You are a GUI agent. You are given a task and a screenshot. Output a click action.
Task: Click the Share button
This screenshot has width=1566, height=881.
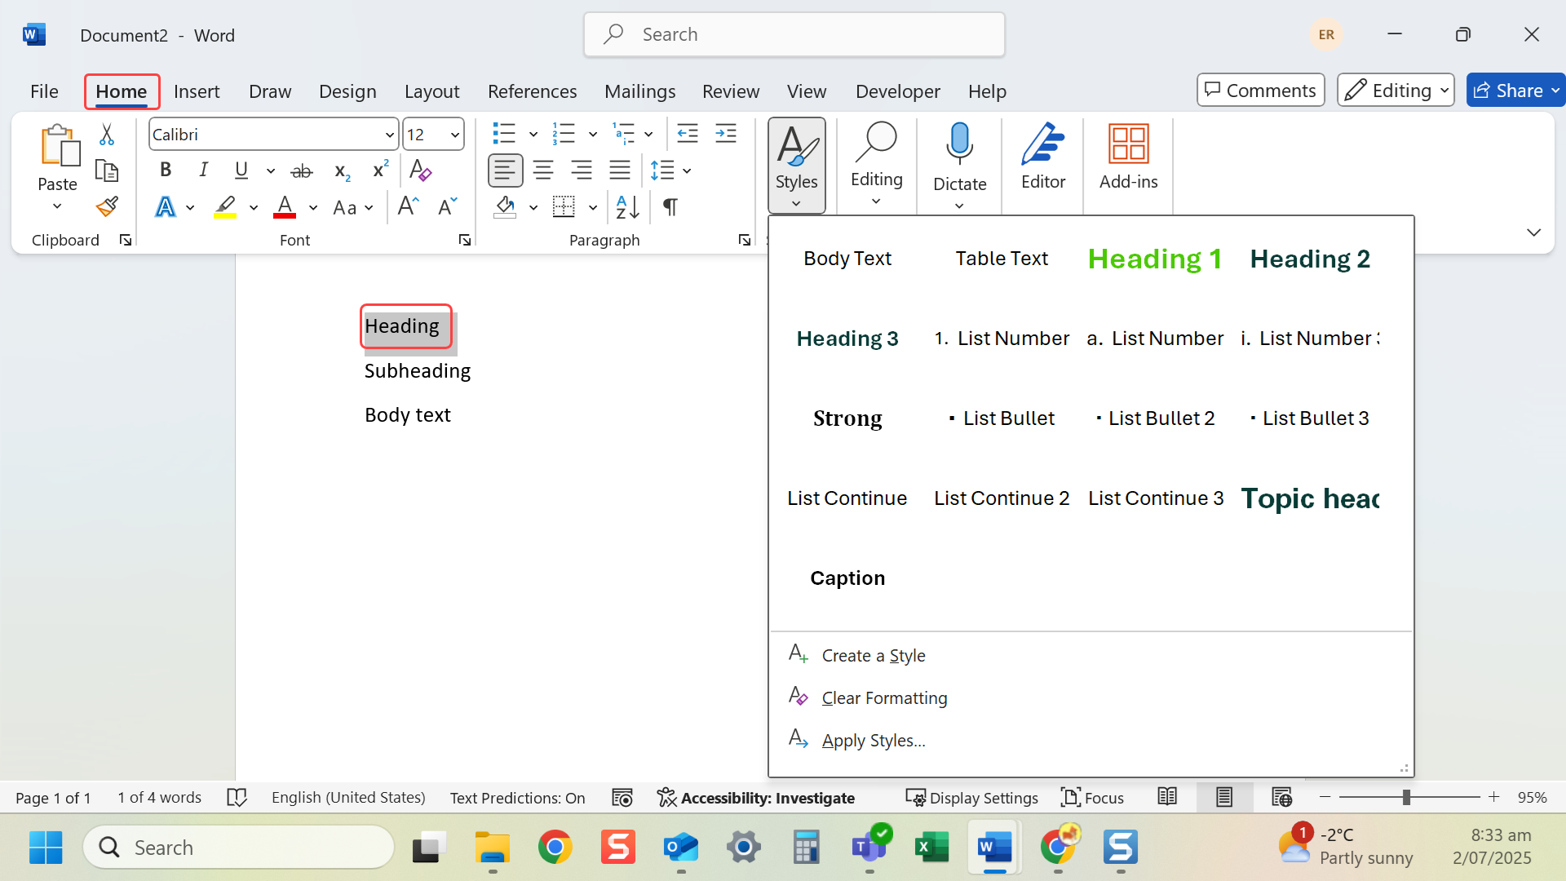[1510, 91]
